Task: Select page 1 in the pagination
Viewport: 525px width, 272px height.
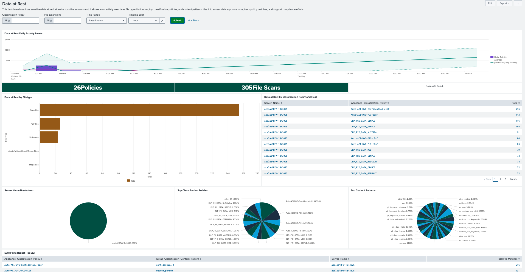Action: pyautogui.click(x=495, y=179)
